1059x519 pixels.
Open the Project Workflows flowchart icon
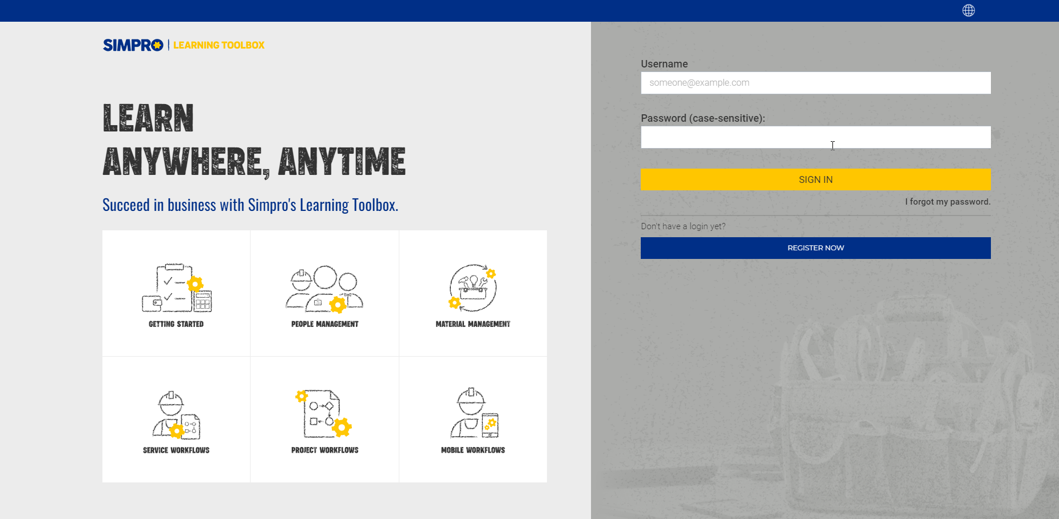(324, 414)
